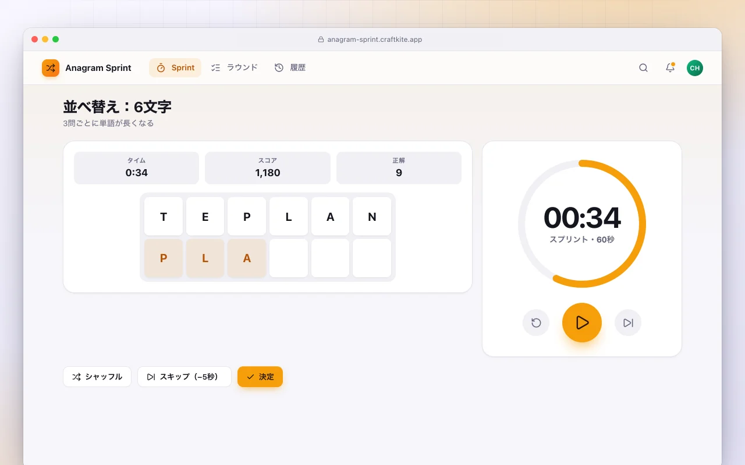Click the 3問ごとに単語が長くなる subtitle
745x465 pixels.
108,123
